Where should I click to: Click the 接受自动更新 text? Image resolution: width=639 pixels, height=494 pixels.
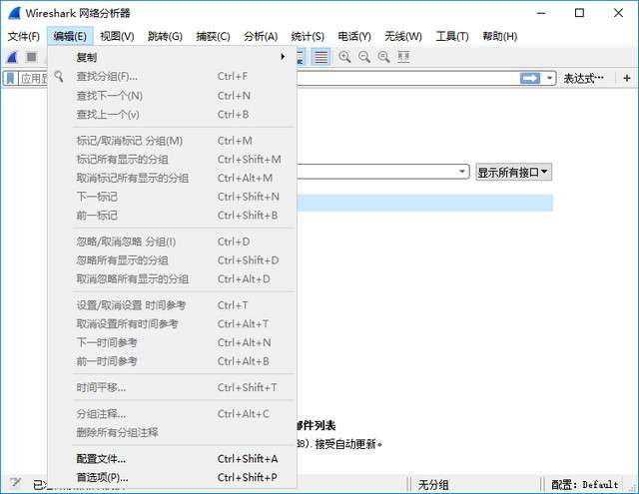345,443
